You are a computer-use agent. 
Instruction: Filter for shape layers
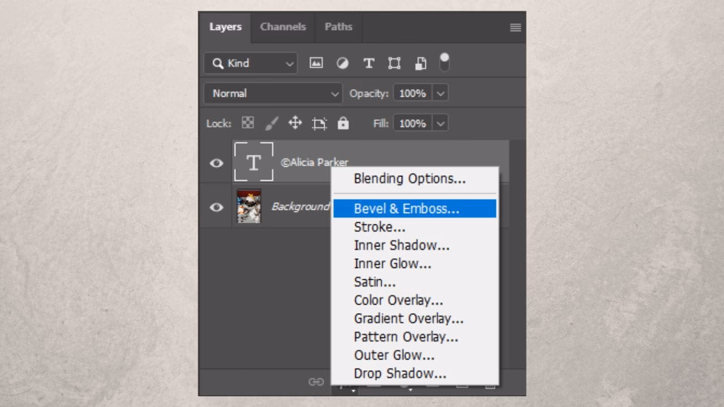pos(394,63)
